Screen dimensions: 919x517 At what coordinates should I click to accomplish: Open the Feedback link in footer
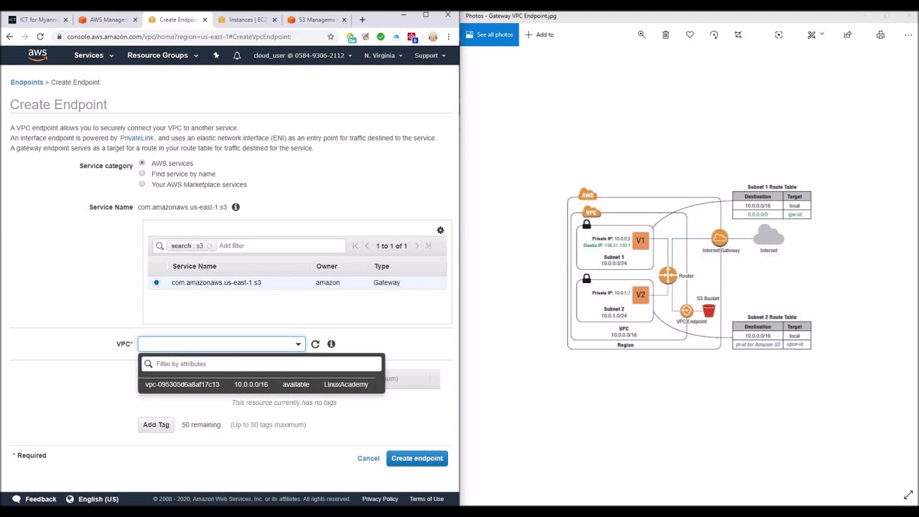pos(34,499)
